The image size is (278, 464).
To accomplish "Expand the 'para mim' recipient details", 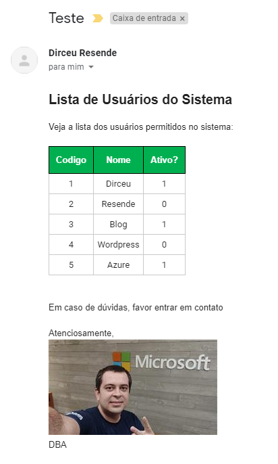I will pos(91,67).
